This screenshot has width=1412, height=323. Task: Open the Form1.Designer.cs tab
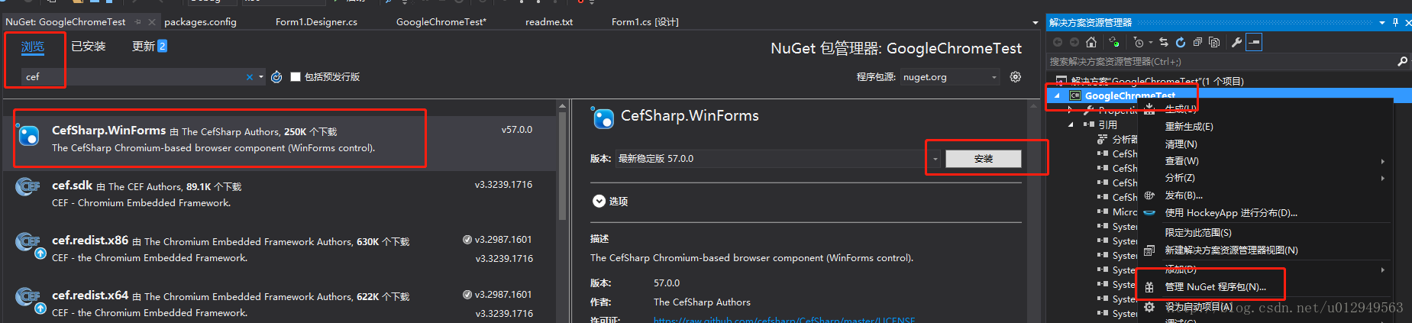click(316, 22)
